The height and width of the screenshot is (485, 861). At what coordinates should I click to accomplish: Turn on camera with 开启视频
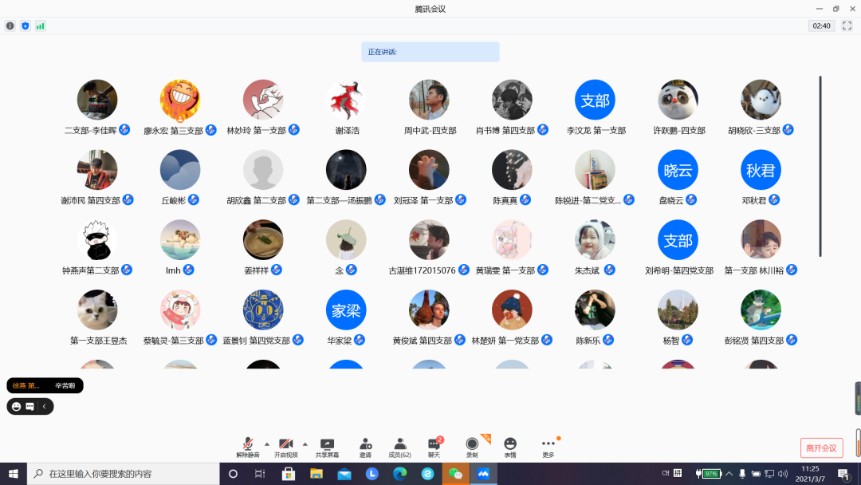286,446
